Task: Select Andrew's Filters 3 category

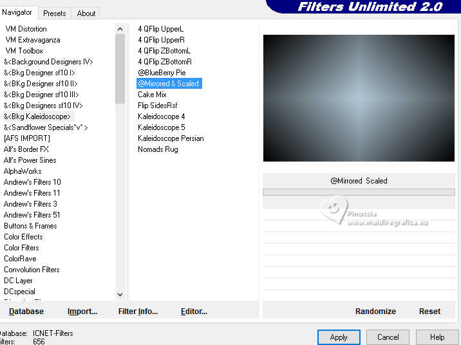Action: click(30, 203)
